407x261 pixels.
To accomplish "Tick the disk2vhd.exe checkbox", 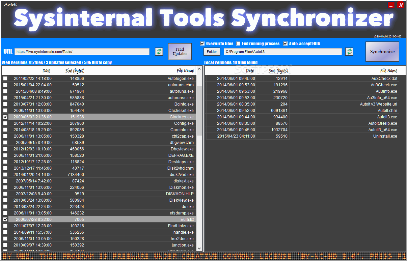I will click(x=5, y=174).
